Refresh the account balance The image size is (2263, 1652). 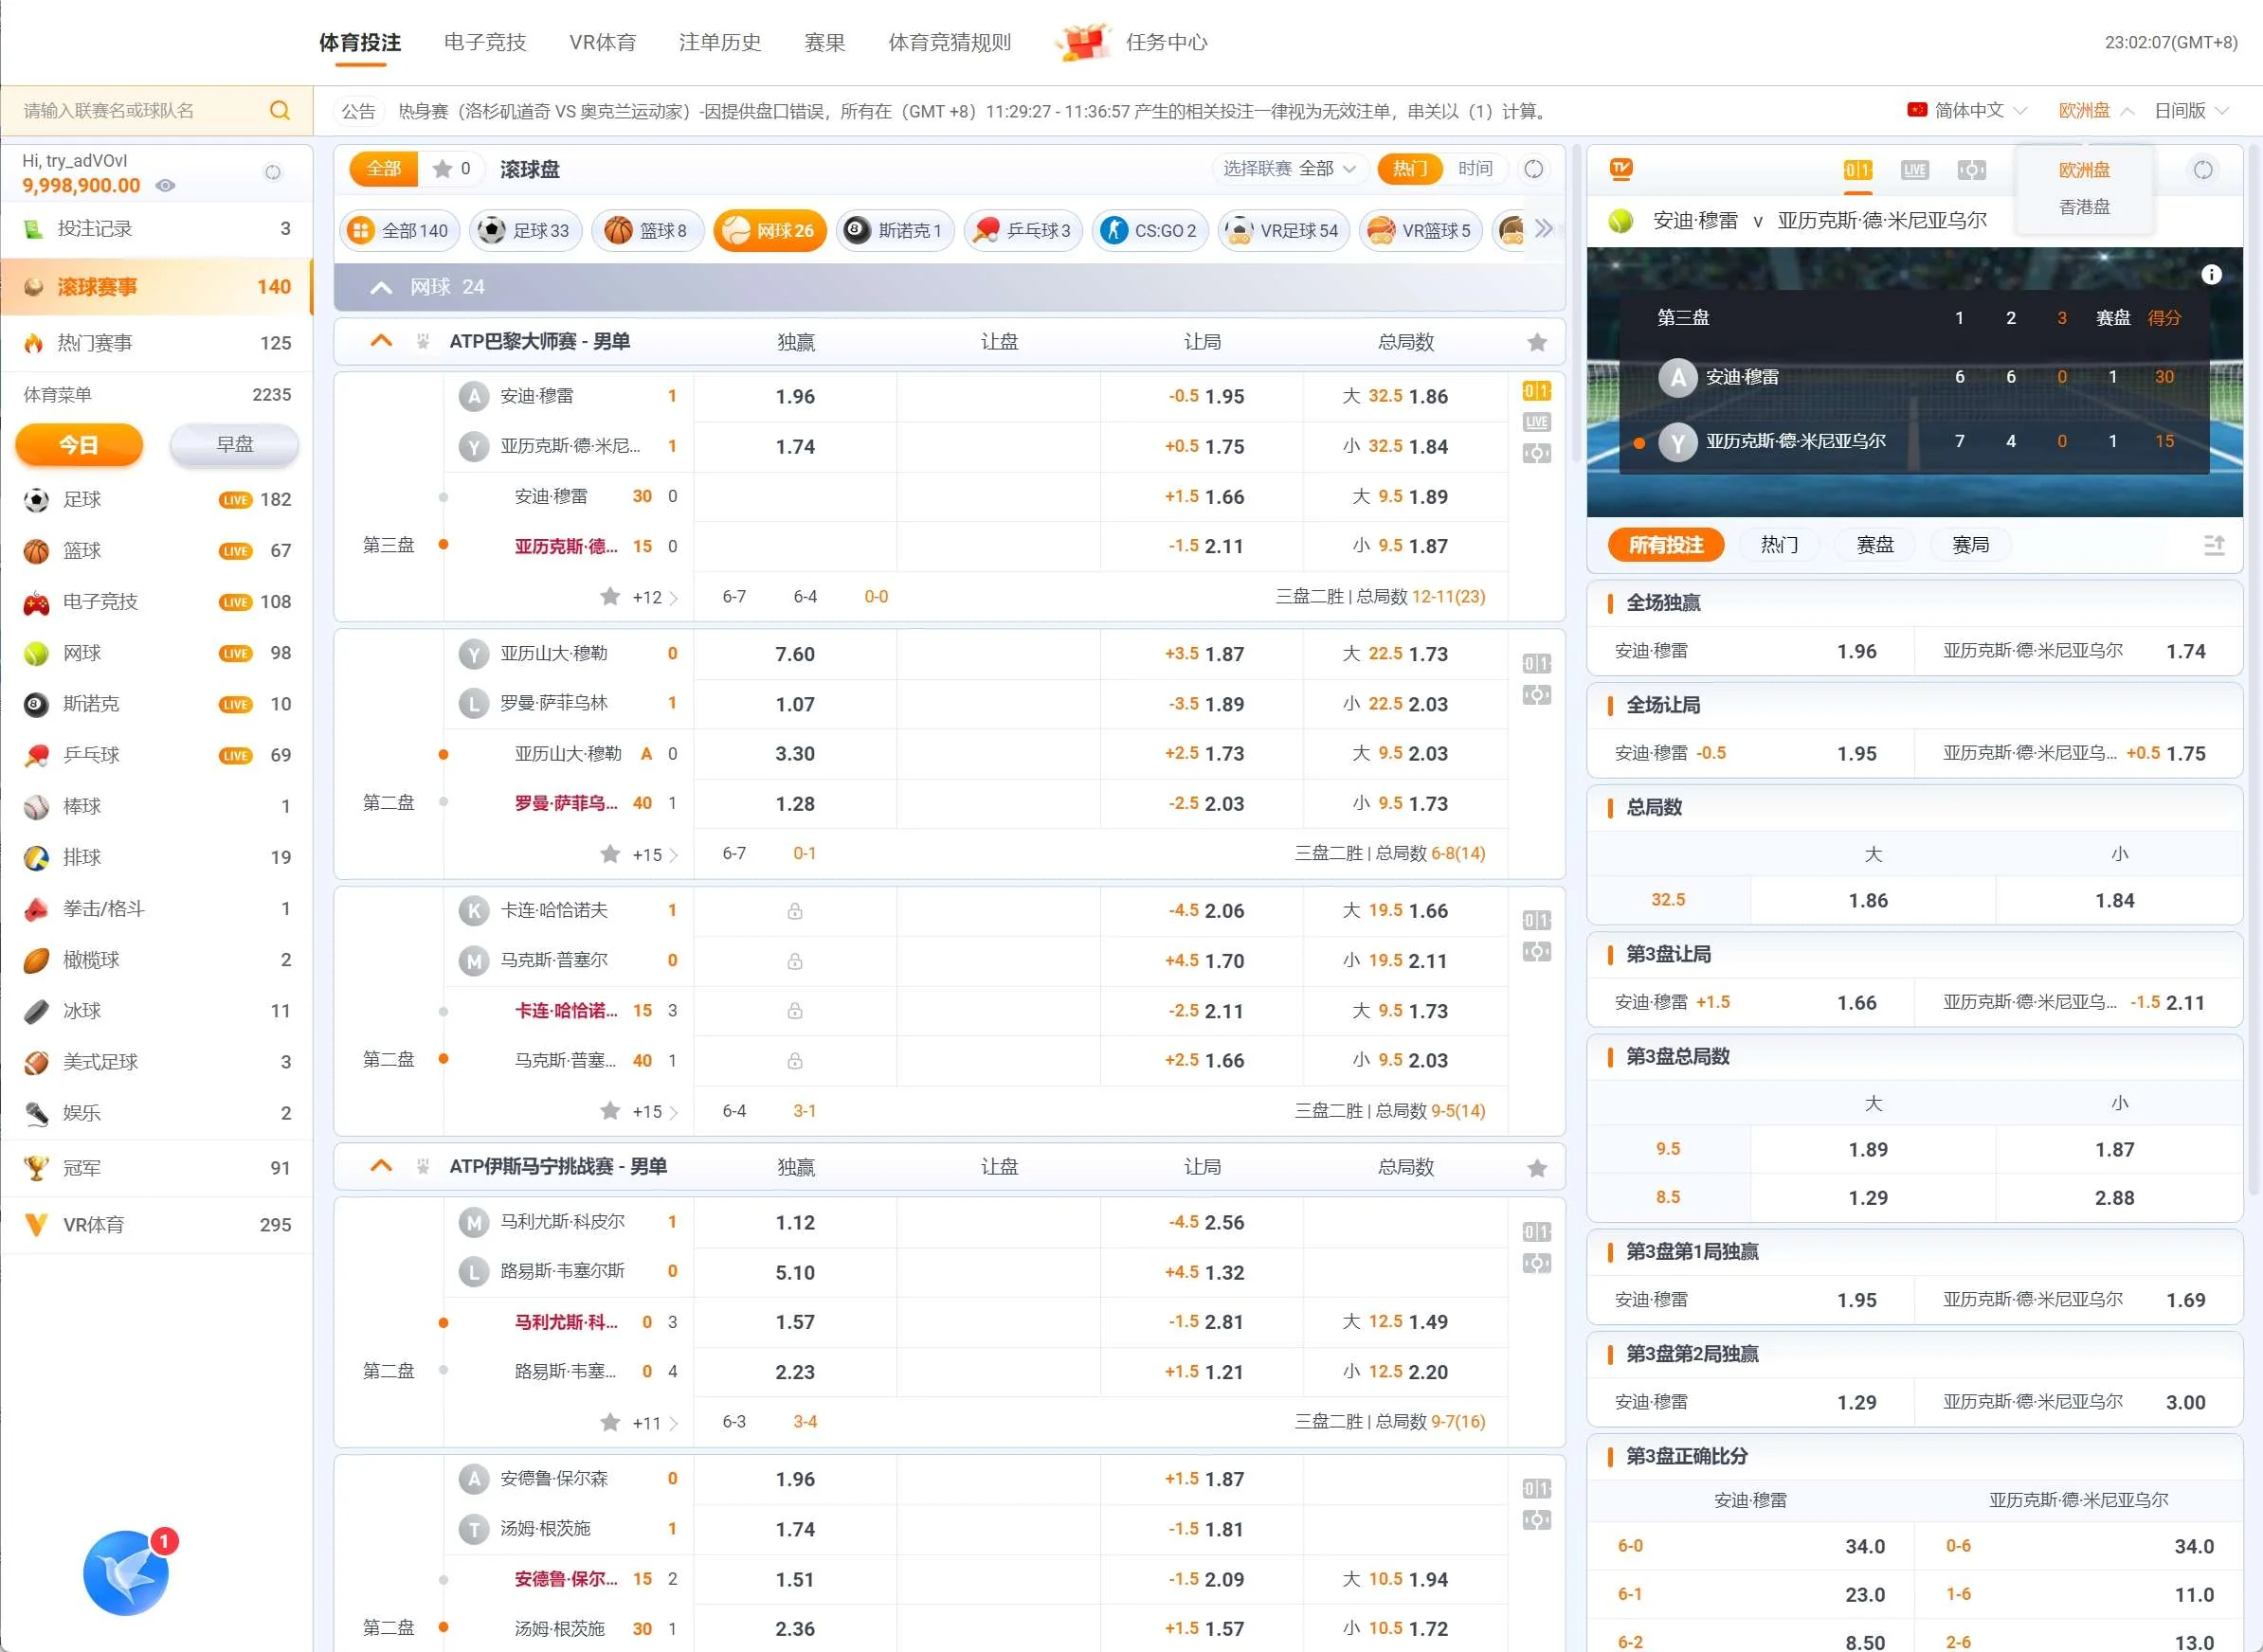coord(272,173)
